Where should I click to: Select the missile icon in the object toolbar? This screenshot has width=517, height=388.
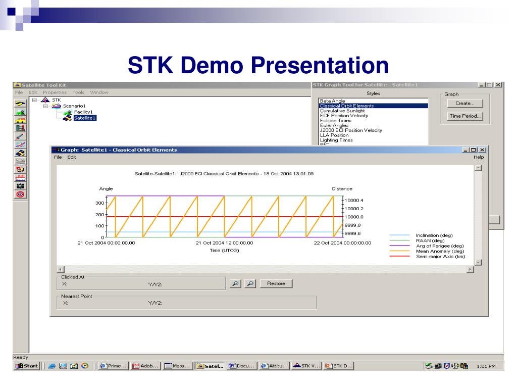tap(20, 136)
